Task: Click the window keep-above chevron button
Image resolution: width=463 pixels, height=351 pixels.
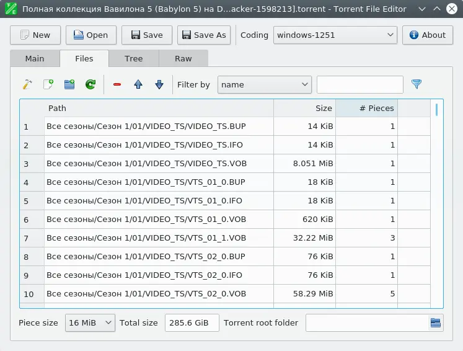Action: coord(437,9)
